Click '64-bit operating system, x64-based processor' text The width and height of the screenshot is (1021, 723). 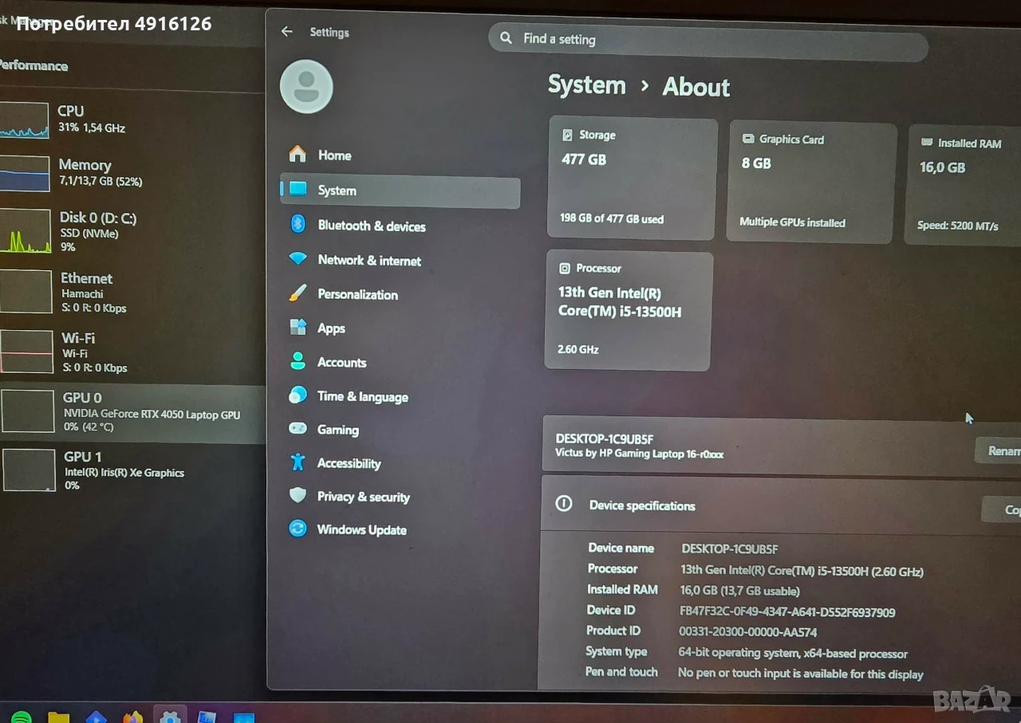coord(793,653)
